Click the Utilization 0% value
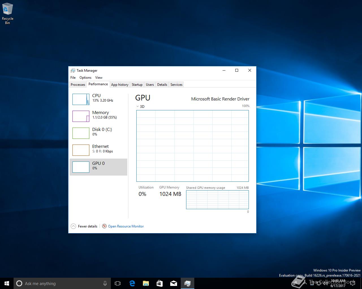This screenshot has height=289, width=362. coord(142,194)
